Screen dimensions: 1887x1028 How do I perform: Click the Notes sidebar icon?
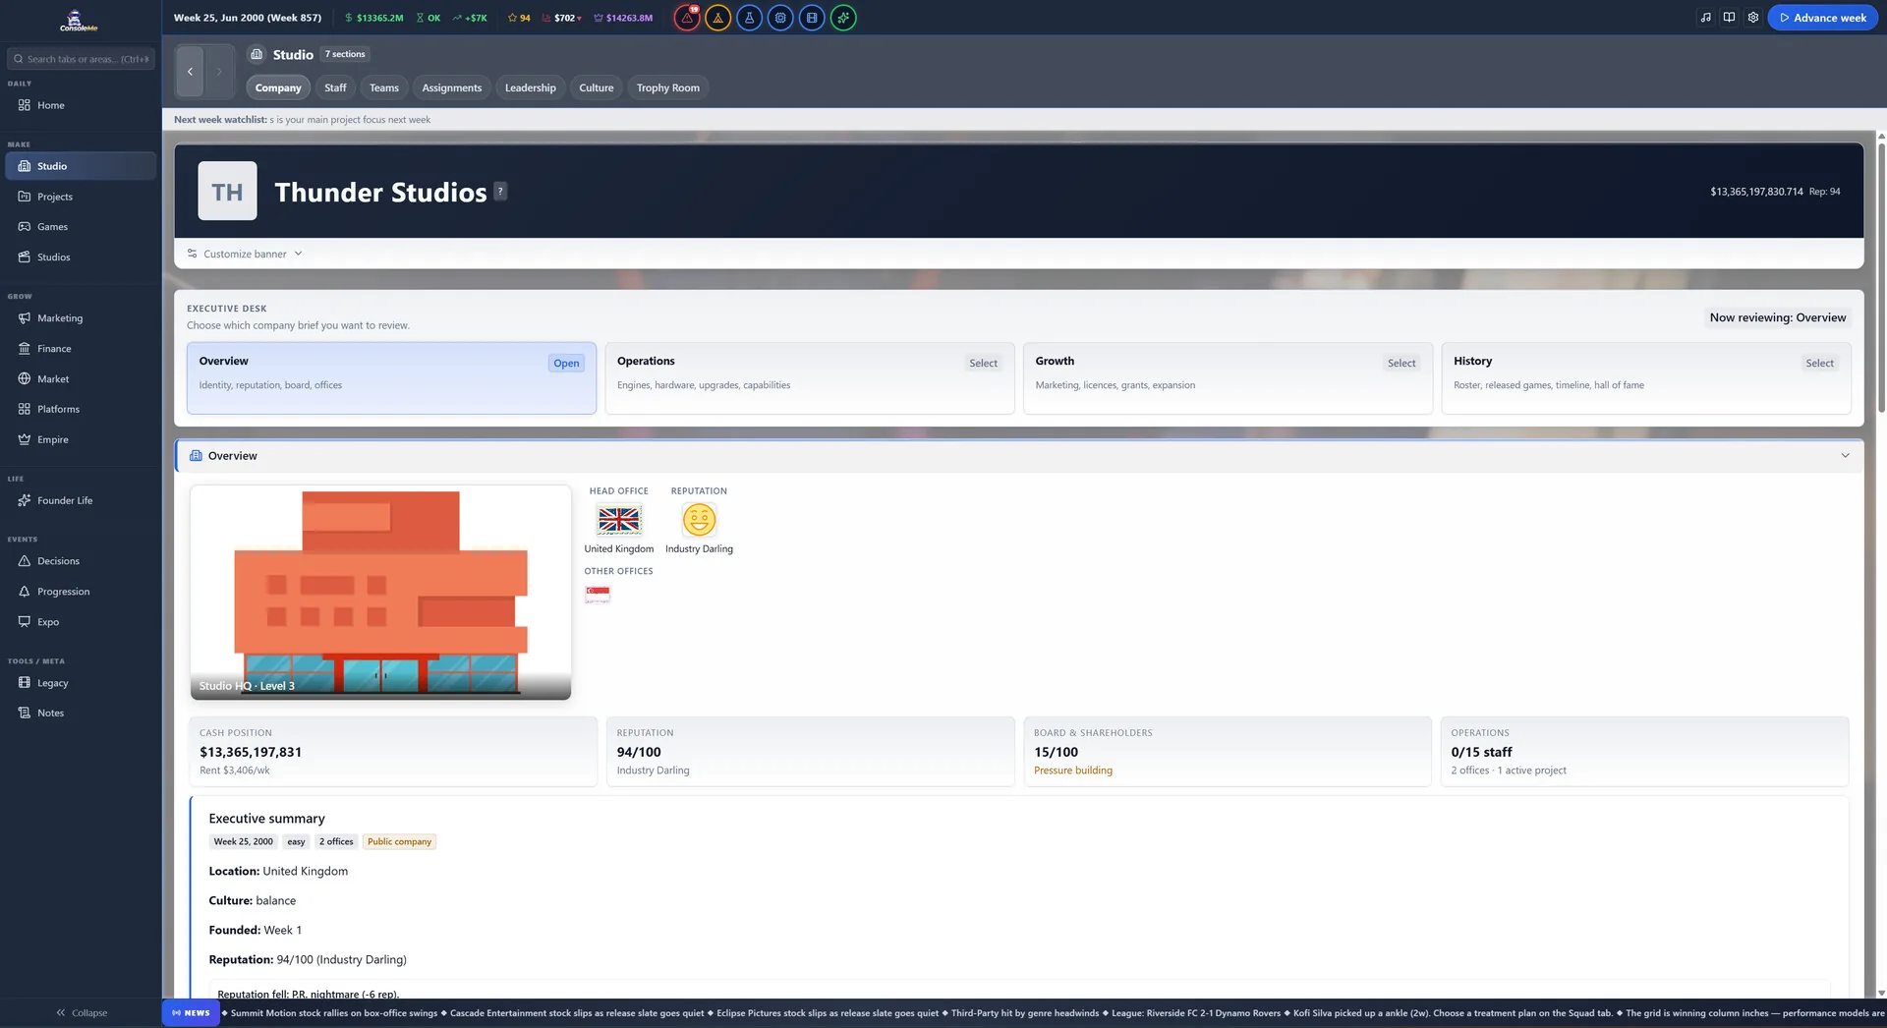25,714
